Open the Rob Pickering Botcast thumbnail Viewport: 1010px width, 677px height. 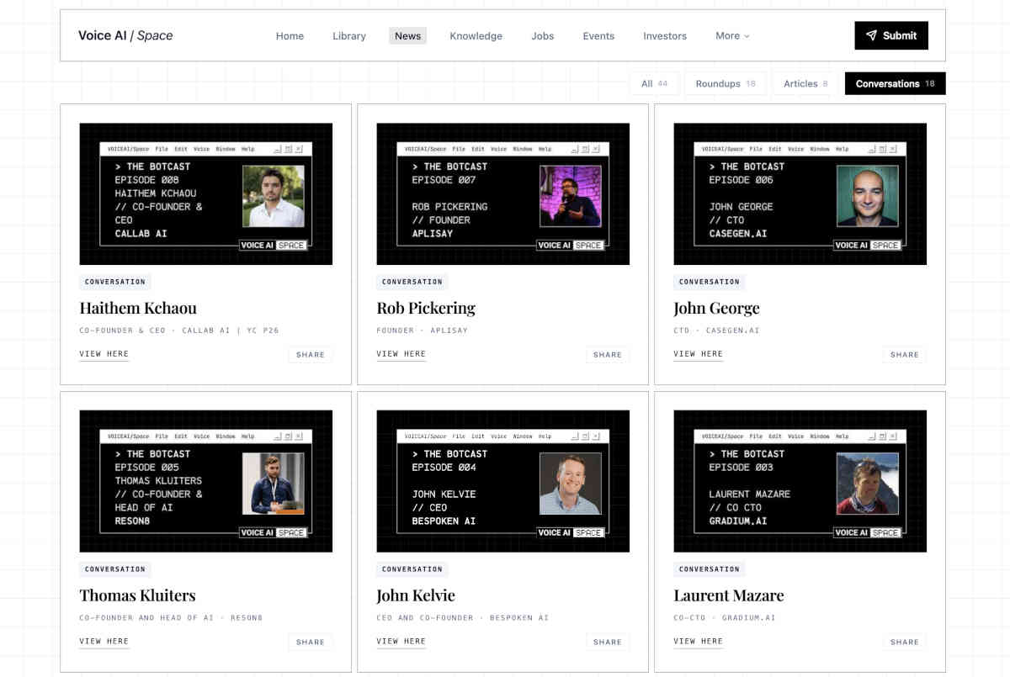tap(503, 194)
